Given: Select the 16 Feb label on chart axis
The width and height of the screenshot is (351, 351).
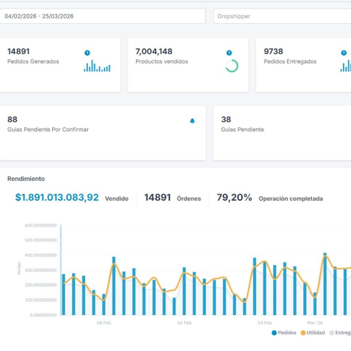Looking at the screenshot, I should [184, 323].
